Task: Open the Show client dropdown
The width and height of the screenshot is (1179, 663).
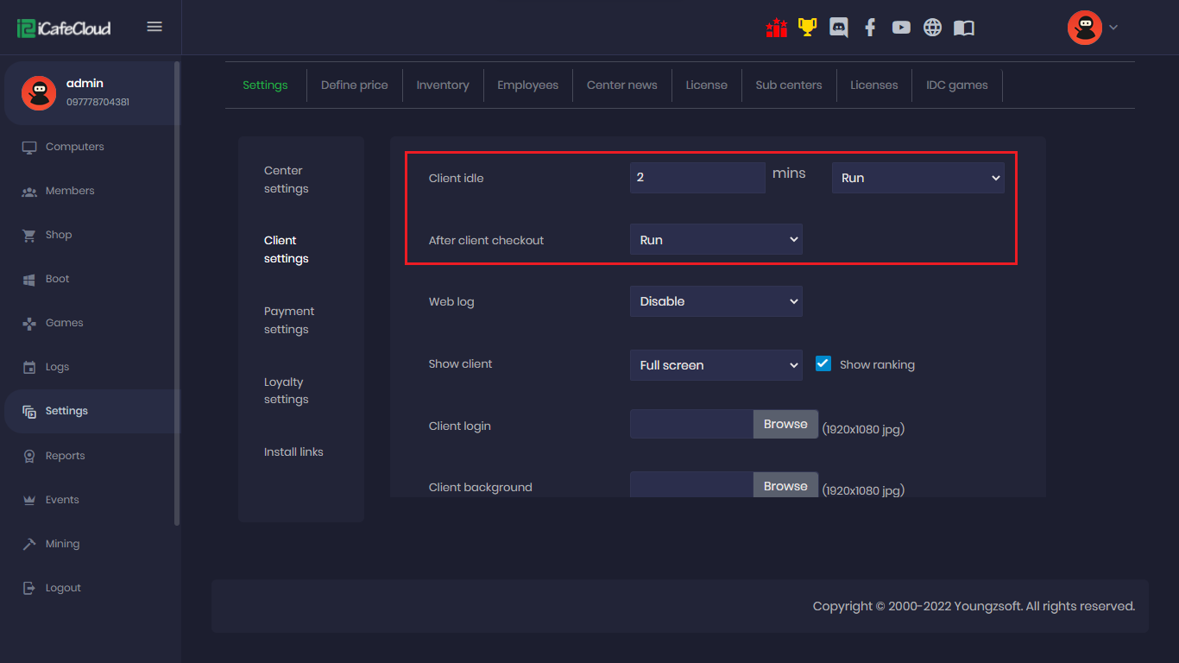Action: [x=716, y=365]
